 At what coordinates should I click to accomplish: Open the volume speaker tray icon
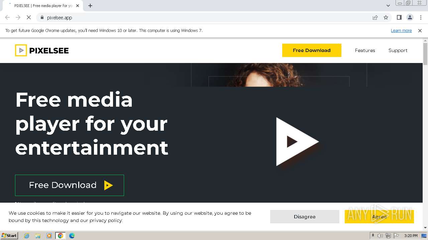380,236
